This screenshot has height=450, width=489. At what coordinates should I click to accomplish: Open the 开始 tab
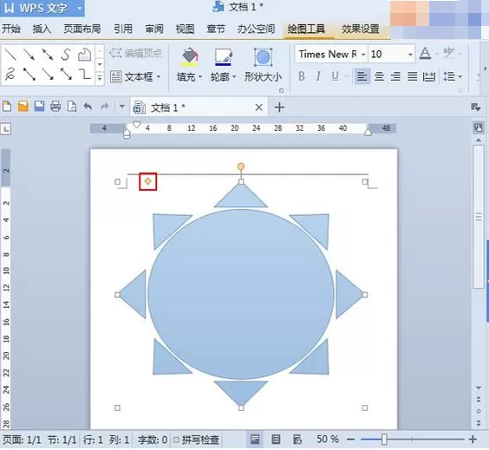pyautogui.click(x=11, y=29)
